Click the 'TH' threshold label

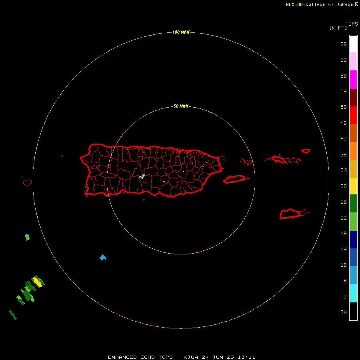(x=344, y=312)
